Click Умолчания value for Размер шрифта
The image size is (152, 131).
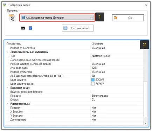point(98,64)
